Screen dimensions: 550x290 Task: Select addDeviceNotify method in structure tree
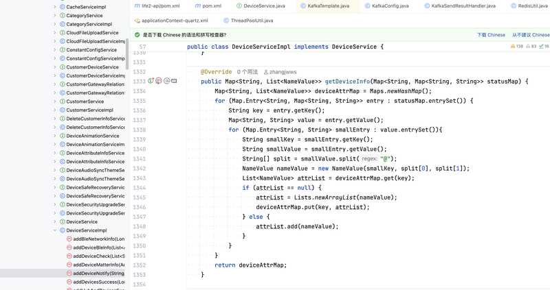pos(98,274)
